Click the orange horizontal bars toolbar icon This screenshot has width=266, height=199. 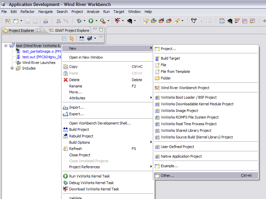pyautogui.click(x=237, y=21)
